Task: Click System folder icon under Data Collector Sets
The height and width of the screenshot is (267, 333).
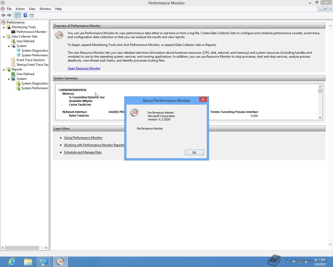Action: (x=13, y=46)
